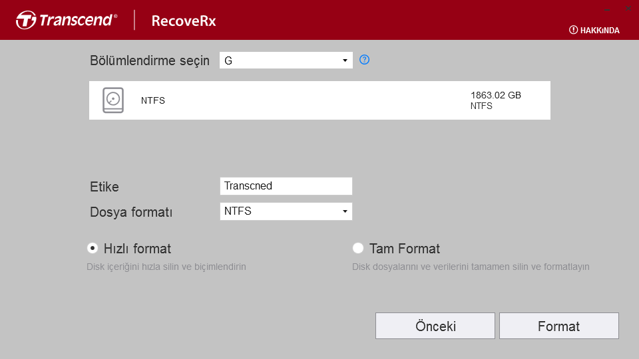Click the Disk dosyalarını ve verilerini description

point(471,267)
